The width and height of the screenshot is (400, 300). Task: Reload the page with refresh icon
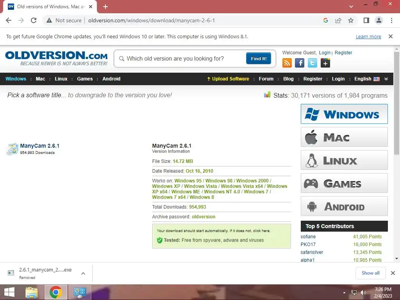coord(34,20)
